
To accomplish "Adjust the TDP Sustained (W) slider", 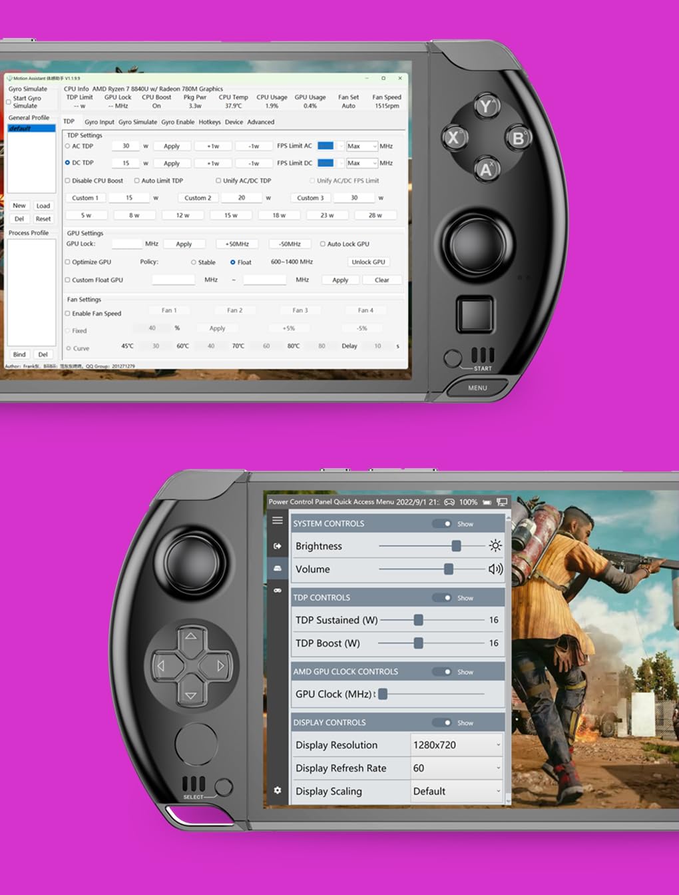I will [x=432, y=620].
